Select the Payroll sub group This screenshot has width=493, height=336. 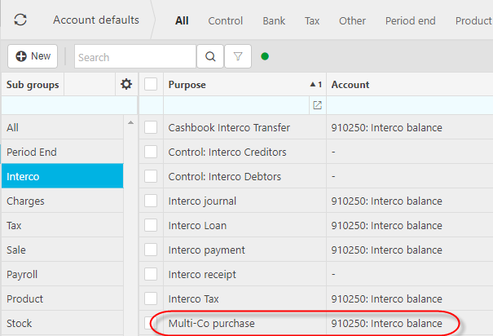22,274
